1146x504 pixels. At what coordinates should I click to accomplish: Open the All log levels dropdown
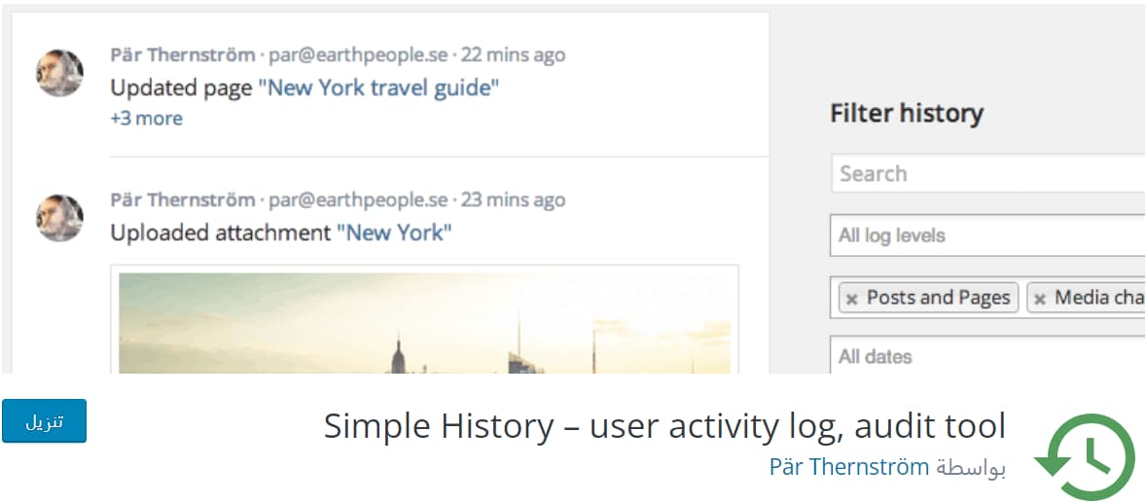coord(987,235)
